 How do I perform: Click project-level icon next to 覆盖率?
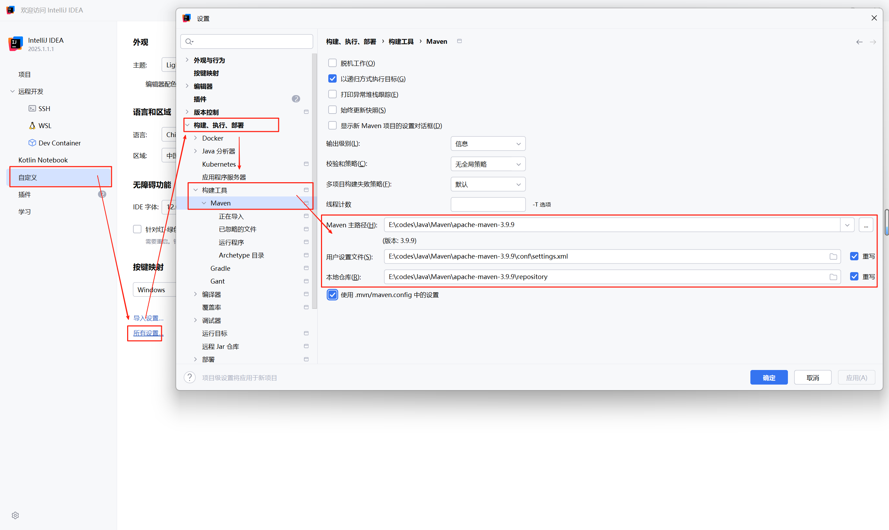[x=306, y=307]
